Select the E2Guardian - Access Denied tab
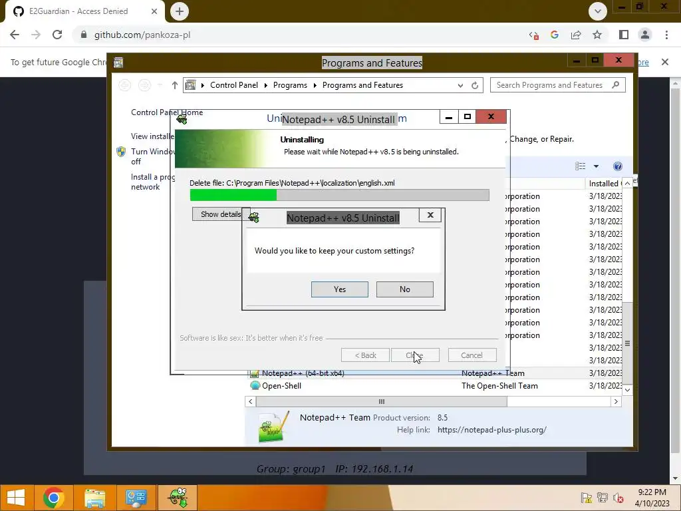The width and height of the screenshot is (681, 511). click(x=85, y=11)
